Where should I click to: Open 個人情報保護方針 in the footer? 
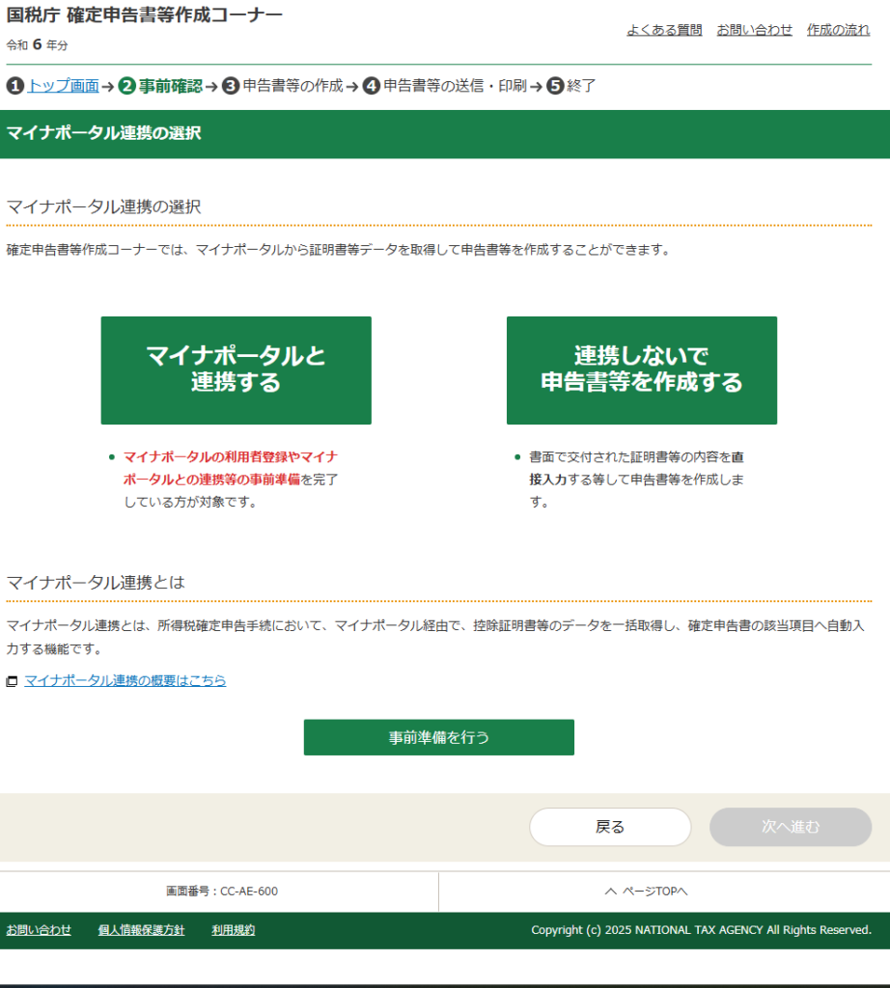pos(141,930)
